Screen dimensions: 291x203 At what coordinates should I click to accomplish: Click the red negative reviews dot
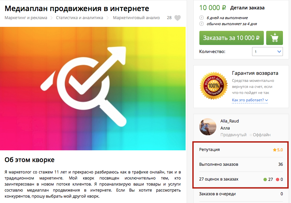[278, 180]
